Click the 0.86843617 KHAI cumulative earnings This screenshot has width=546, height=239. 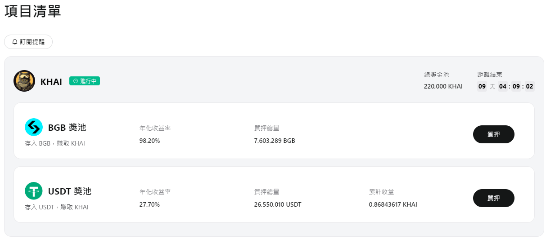pos(393,204)
